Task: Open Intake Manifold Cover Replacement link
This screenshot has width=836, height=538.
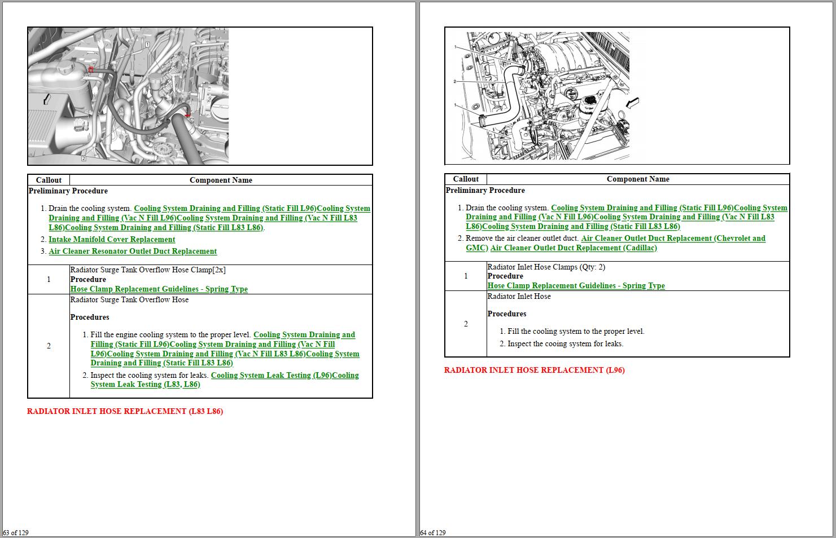Action: pyautogui.click(x=112, y=240)
